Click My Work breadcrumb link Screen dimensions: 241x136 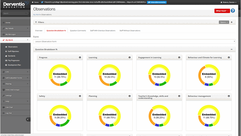(36, 15)
